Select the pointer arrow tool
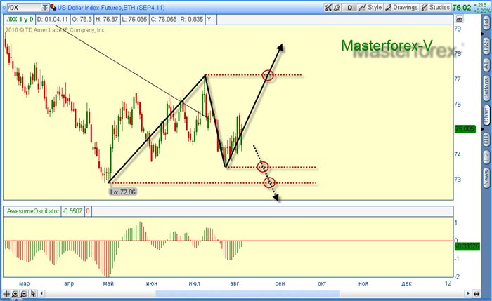 click(x=32, y=294)
